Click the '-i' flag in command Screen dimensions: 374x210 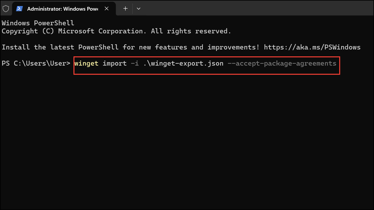click(x=135, y=63)
